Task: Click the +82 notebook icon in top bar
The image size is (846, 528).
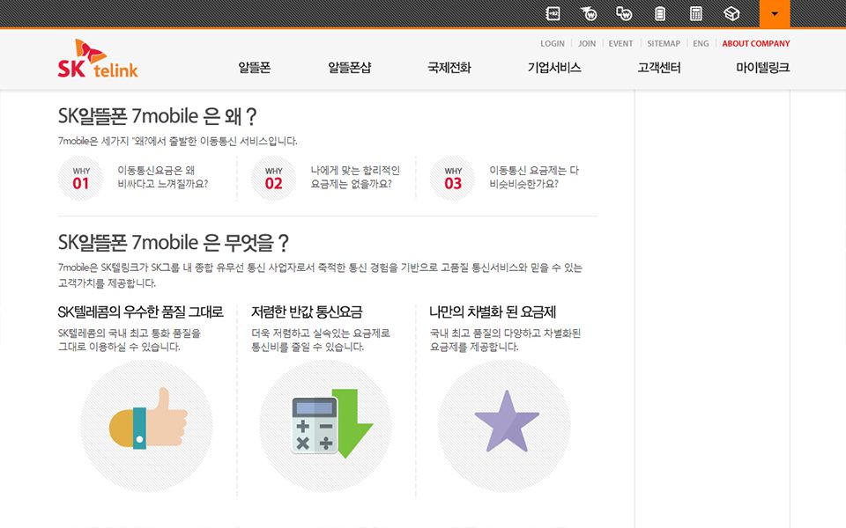Action: pos(553,13)
